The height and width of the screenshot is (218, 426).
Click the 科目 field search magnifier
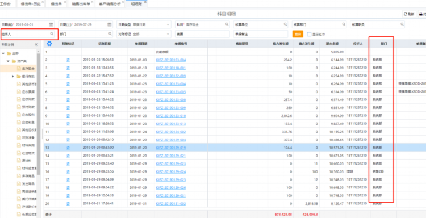tap(227, 24)
